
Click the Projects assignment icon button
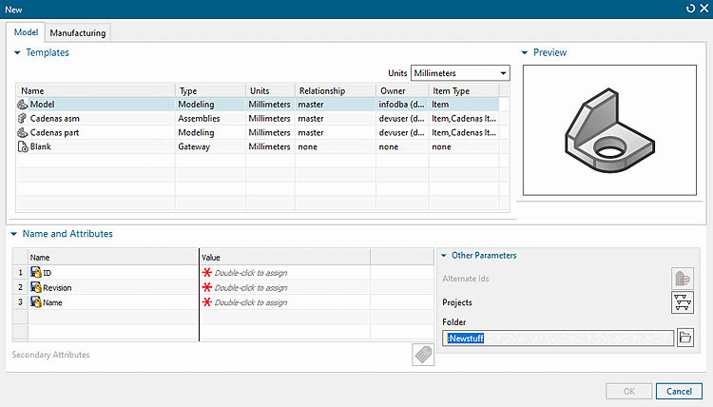(x=683, y=302)
